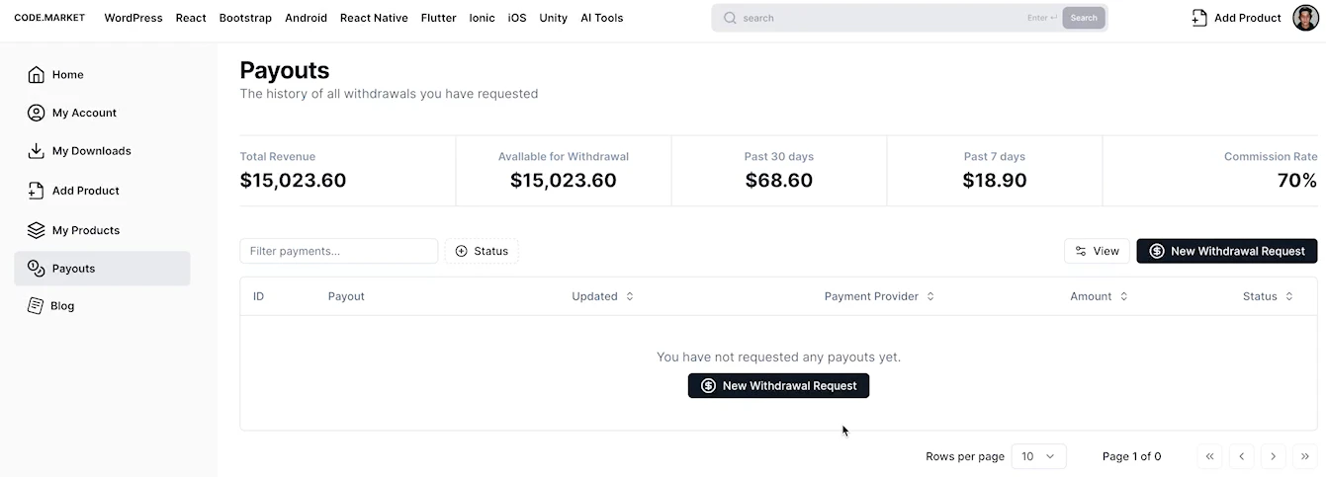The height and width of the screenshot is (477, 1326).
Task: Click the Add Product icon in header
Action: (x=1199, y=18)
